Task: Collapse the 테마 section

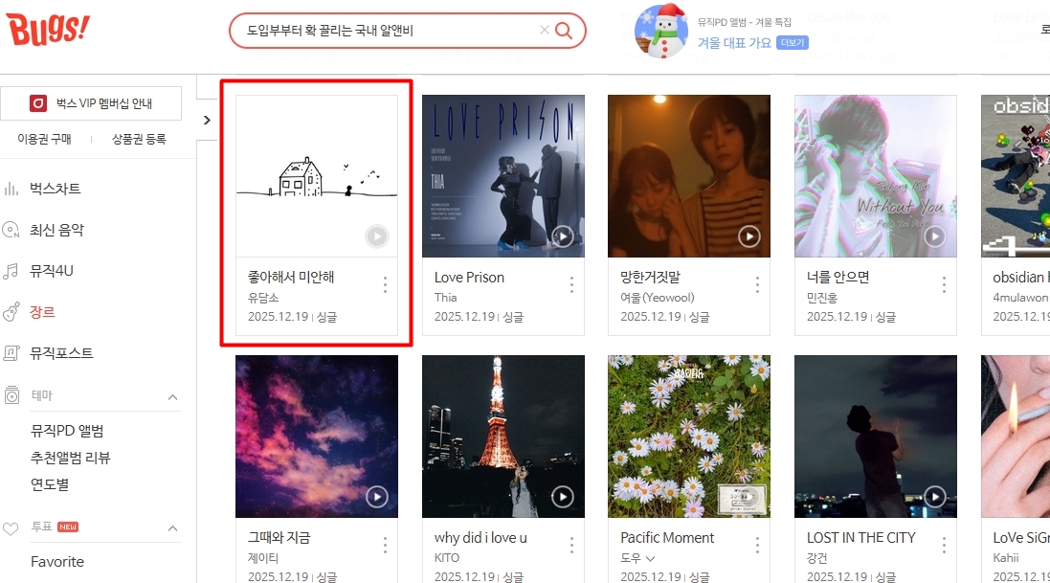Action: [x=173, y=396]
